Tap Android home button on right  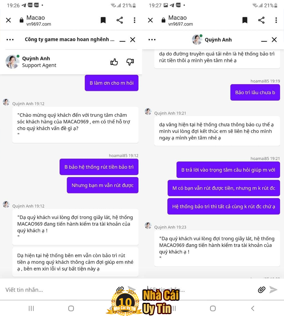tap(213, 308)
